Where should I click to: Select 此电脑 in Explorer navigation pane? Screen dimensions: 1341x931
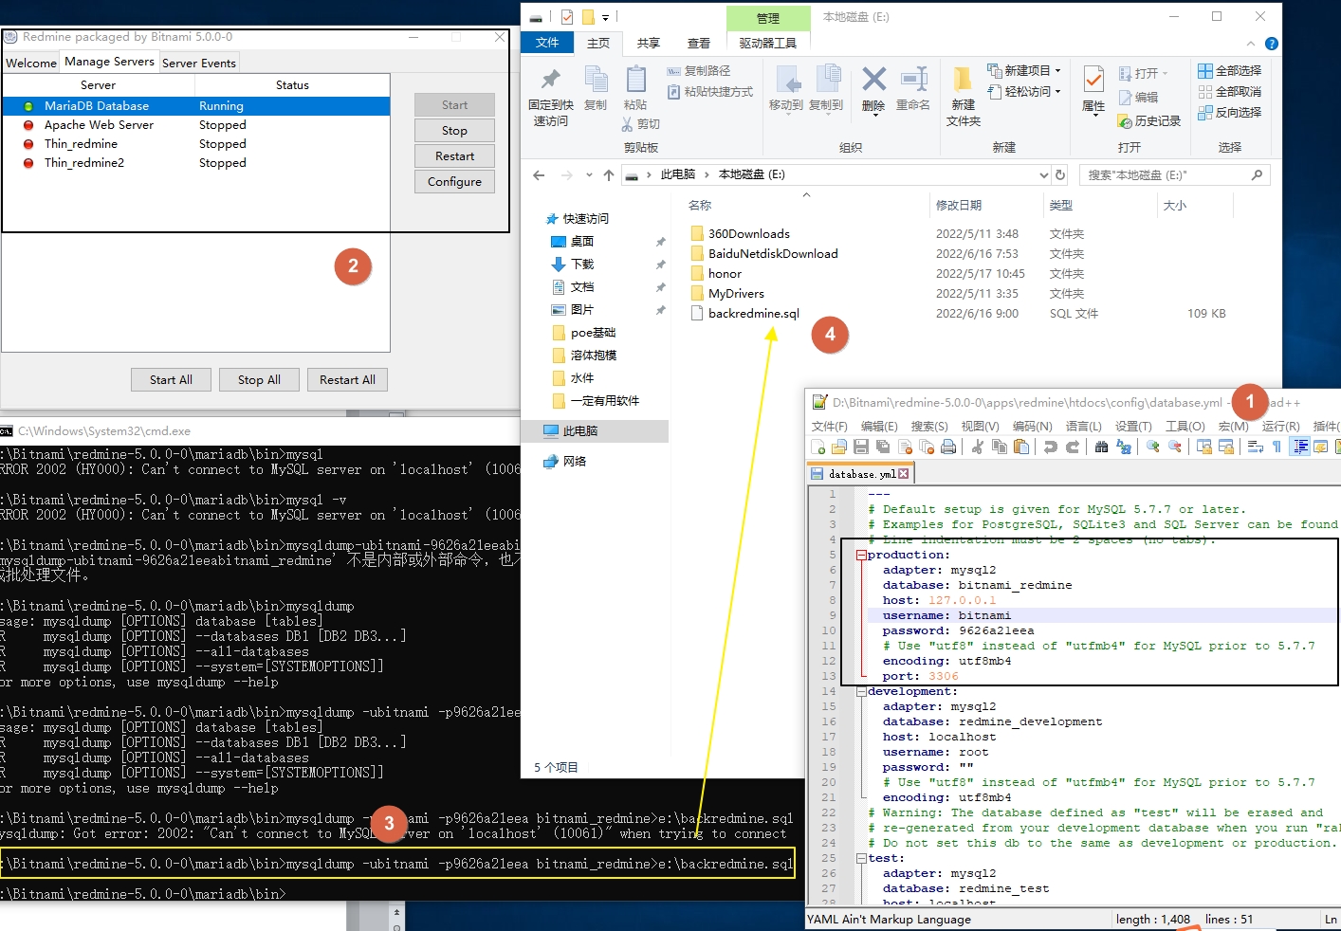click(x=580, y=431)
